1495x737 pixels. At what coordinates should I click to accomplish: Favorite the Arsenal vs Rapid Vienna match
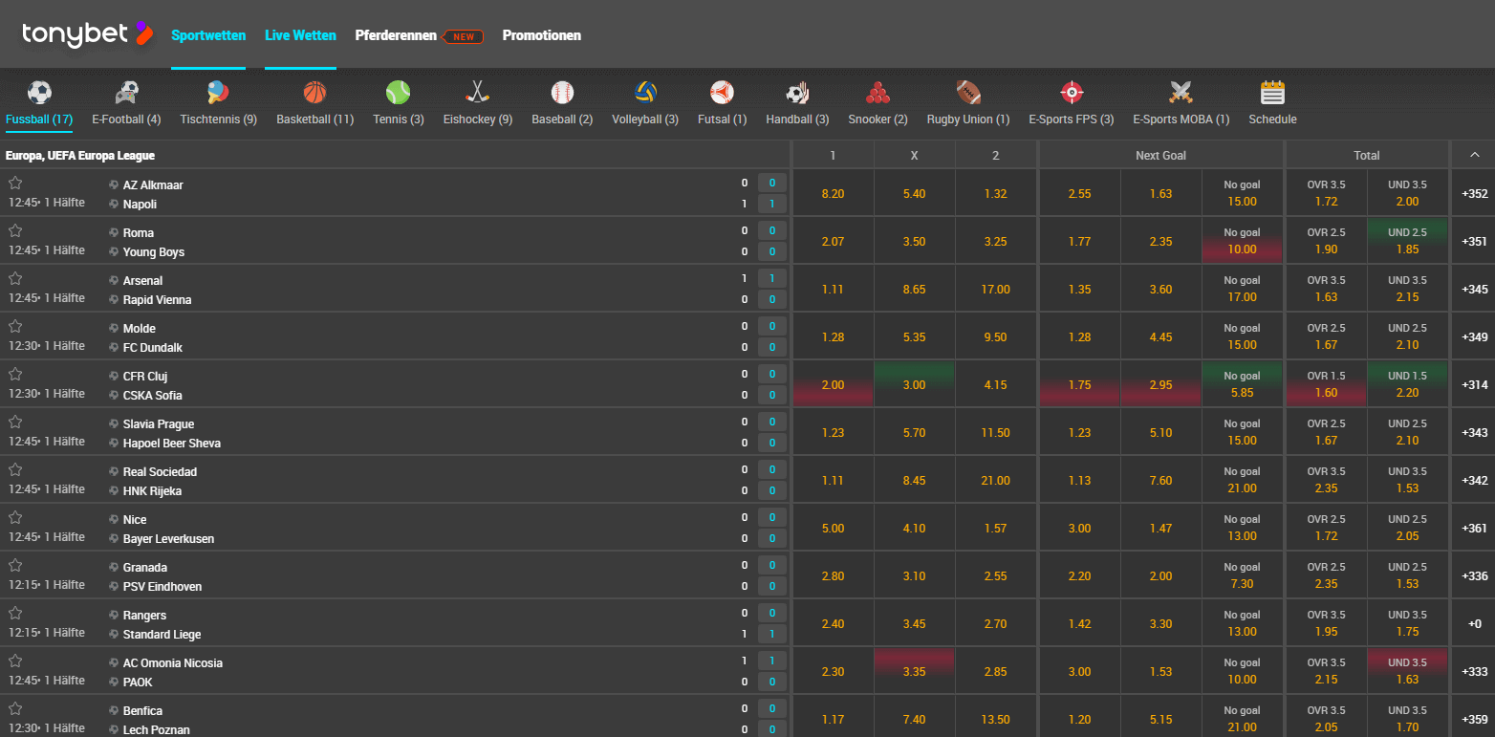point(15,279)
